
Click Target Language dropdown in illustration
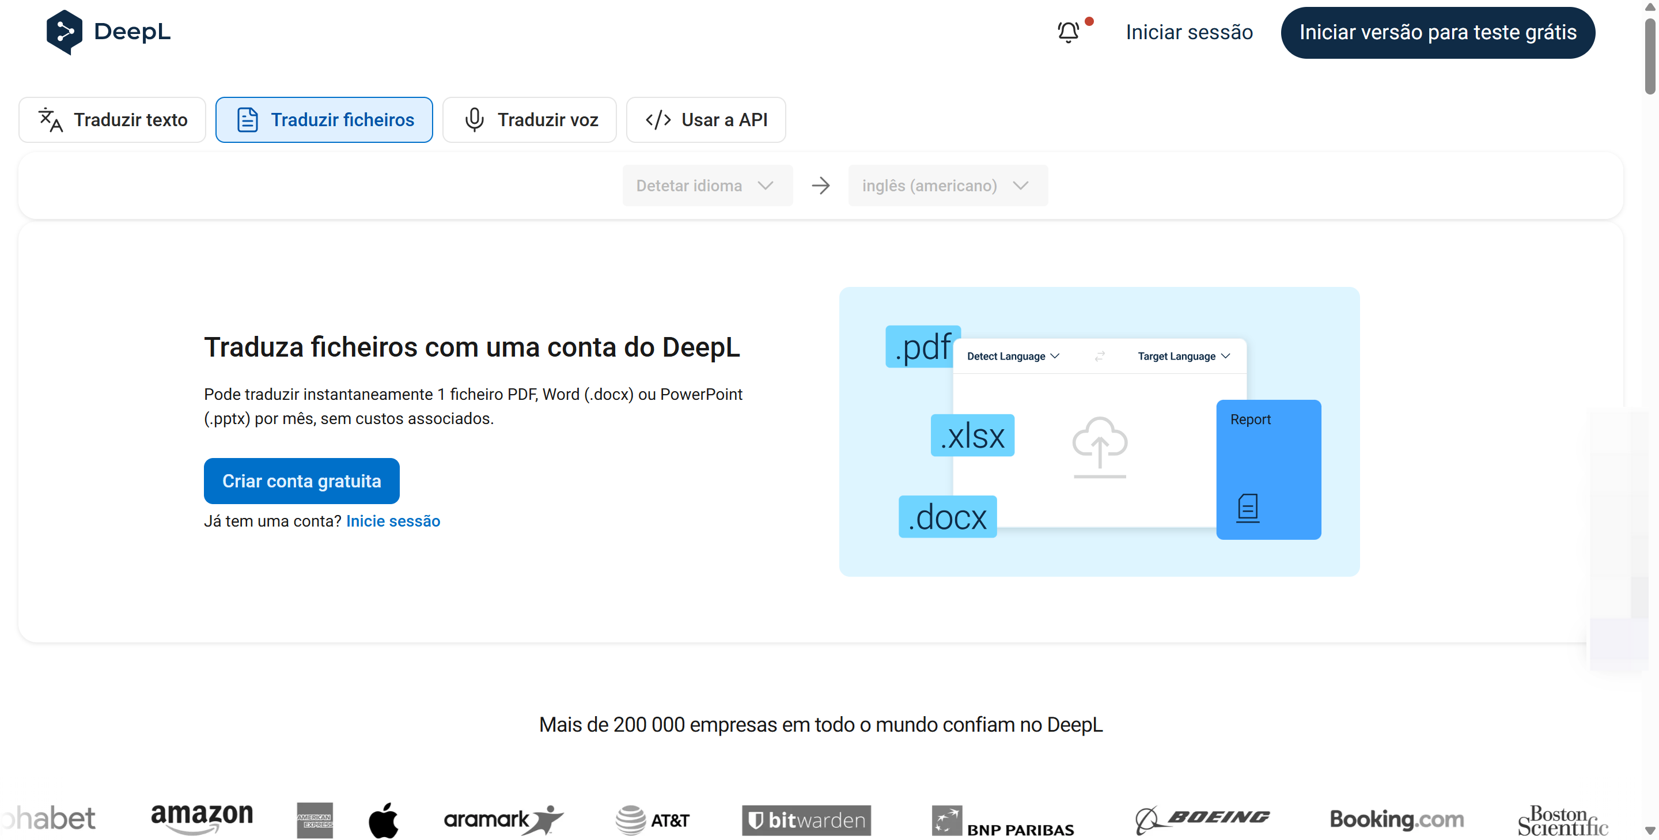click(1184, 356)
